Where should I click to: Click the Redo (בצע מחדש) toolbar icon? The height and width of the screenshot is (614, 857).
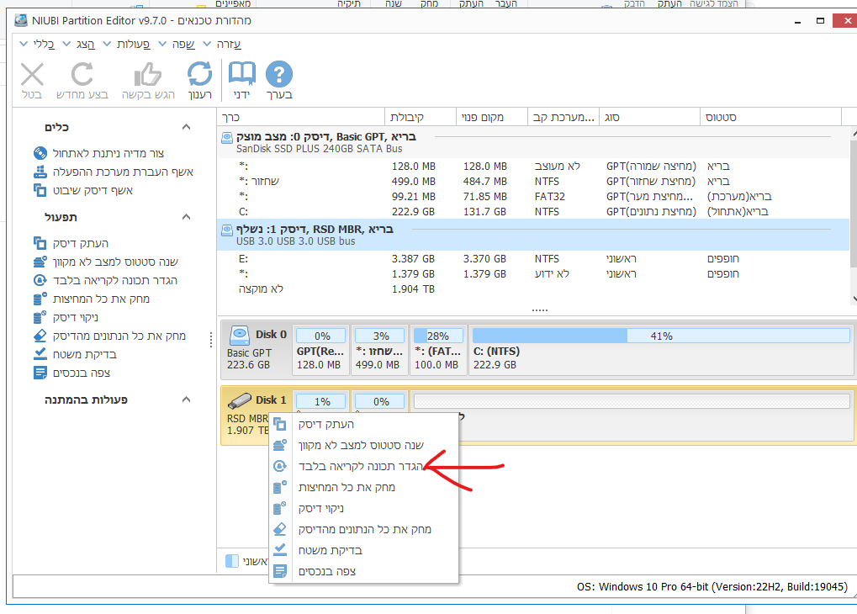(82, 76)
